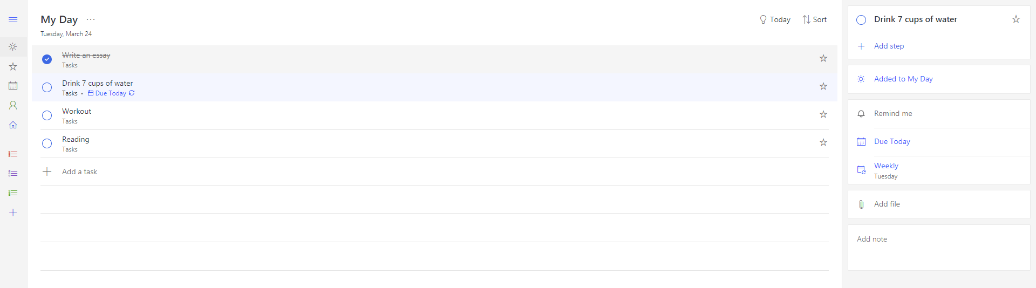This screenshot has height=288, width=1036.
Task: Open the My Day sun tab
Action: coord(13,47)
